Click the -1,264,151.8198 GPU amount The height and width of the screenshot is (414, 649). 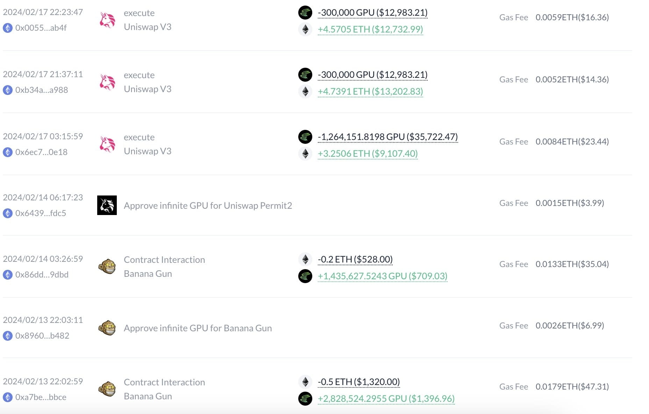tap(387, 137)
